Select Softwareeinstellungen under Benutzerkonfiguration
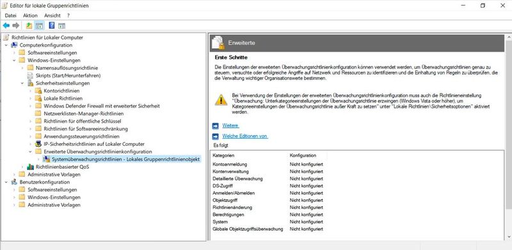The image size is (512, 250). 52,190
